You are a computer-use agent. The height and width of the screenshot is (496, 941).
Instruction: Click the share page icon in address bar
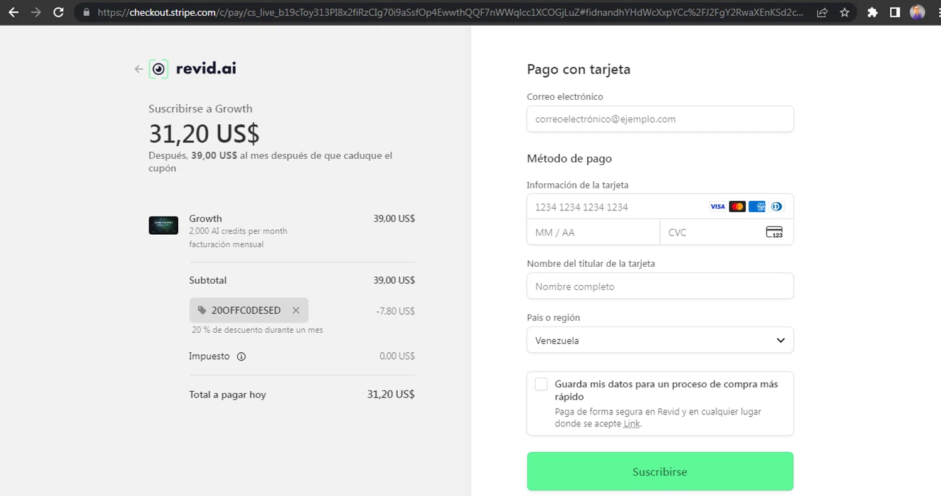822,12
